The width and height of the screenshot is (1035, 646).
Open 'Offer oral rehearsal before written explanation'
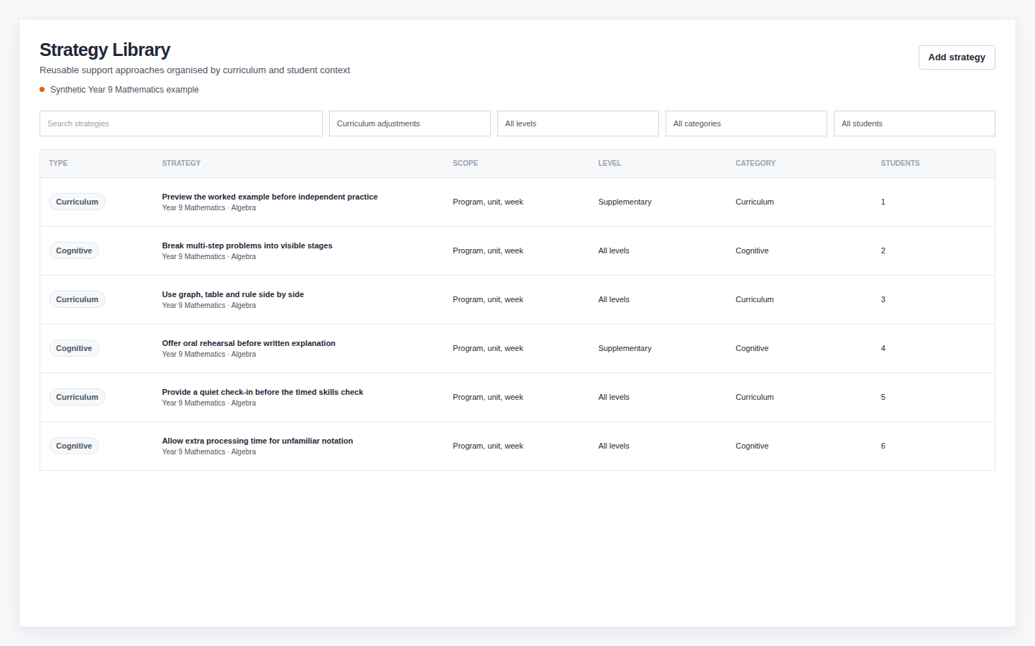249,343
